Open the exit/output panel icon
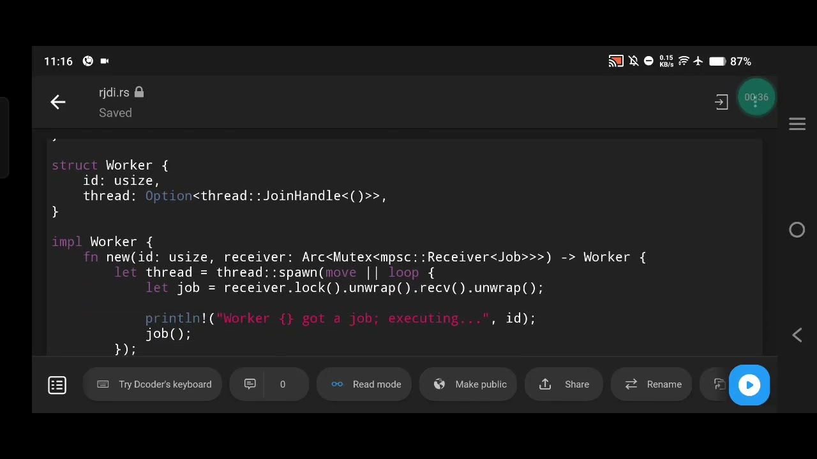Viewport: 817px width, 459px height. coord(721,102)
